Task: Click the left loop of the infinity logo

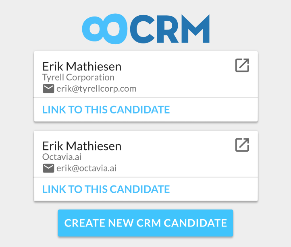Action: tap(96, 29)
